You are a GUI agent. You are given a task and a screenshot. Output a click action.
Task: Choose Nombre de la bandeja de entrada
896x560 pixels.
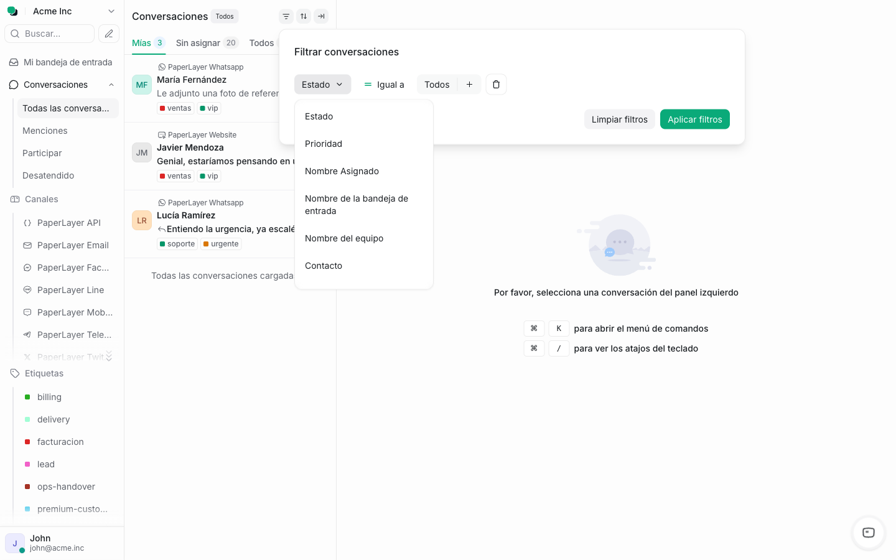pyautogui.click(x=364, y=205)
